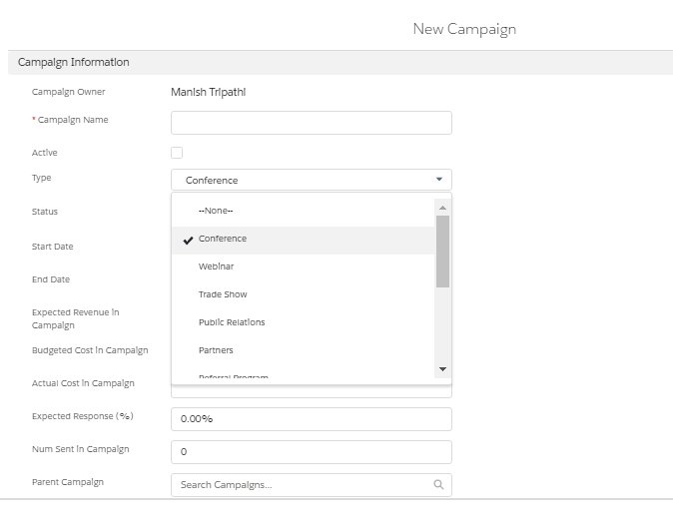673x531 pixels.
Task: Select the --None-- option in the Type list
Action: pos(216,211)
